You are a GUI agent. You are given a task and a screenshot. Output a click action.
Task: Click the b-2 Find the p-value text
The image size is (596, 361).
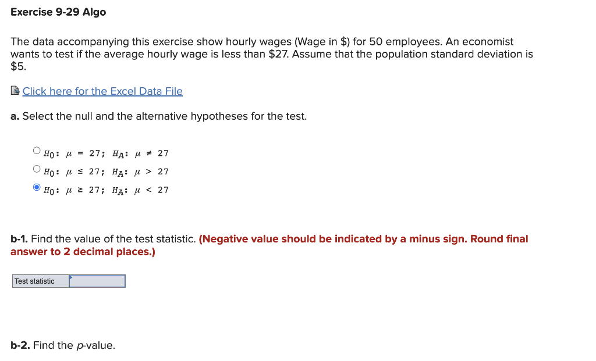(63, 345)
